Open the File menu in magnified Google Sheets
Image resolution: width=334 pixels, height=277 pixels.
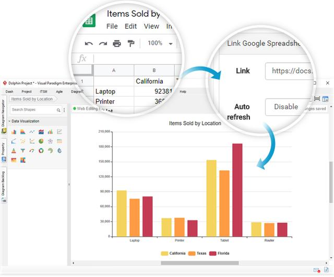(x=112, y=26)
